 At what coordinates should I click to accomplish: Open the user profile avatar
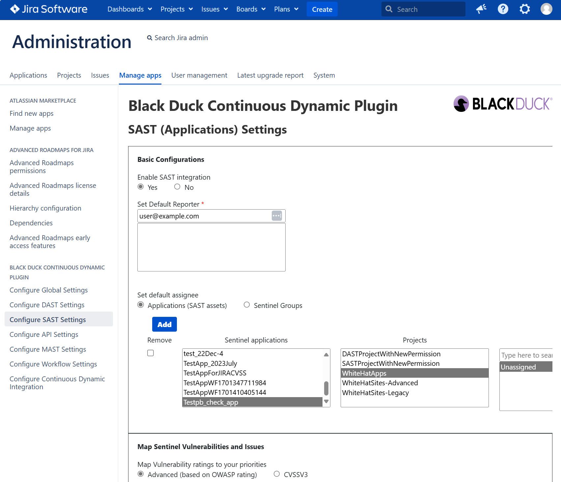(x=546, y=9)
